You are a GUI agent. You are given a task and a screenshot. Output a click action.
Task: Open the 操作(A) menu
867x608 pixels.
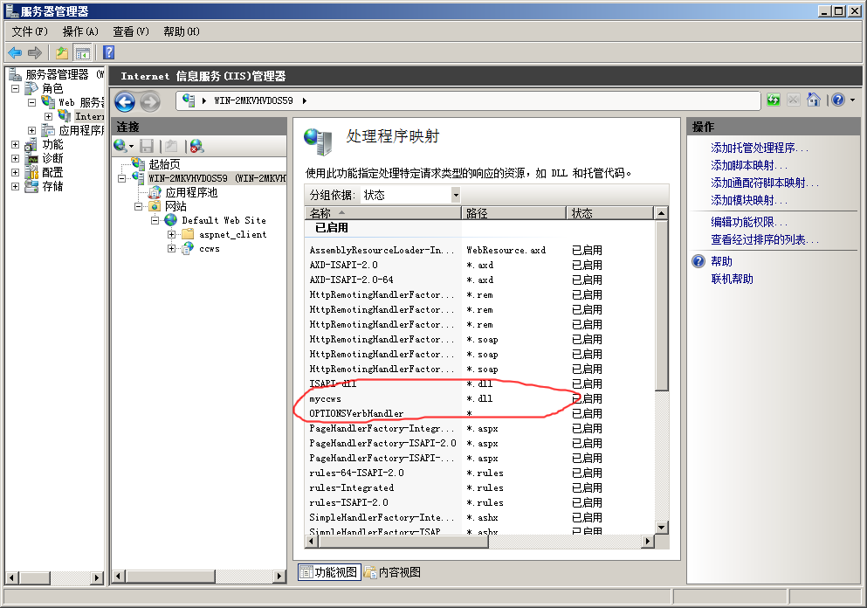coord(80,31)
